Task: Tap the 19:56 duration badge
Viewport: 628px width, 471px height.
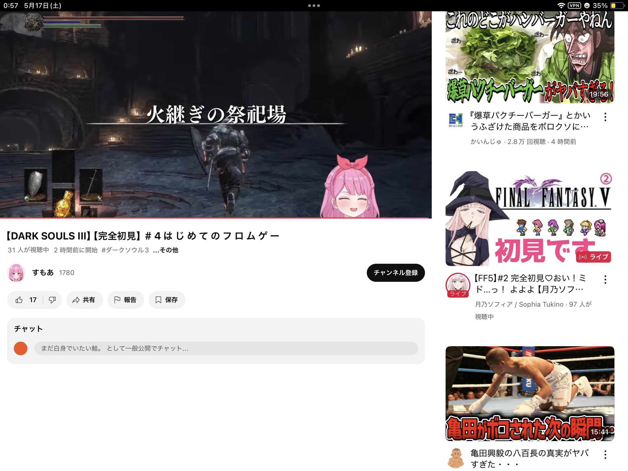Action: 599,94
